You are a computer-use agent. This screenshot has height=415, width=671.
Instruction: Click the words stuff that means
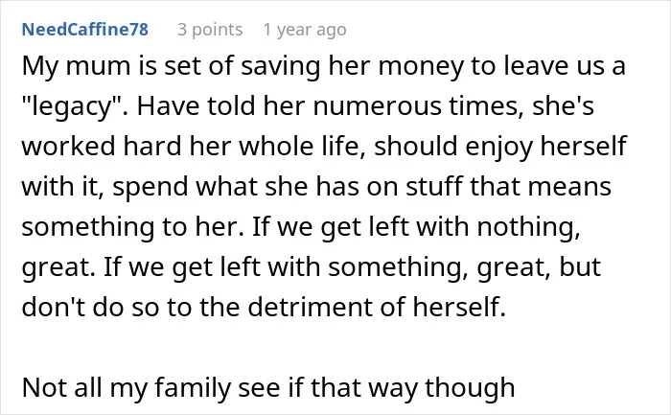pyautogui.click(x=508, y=187)
